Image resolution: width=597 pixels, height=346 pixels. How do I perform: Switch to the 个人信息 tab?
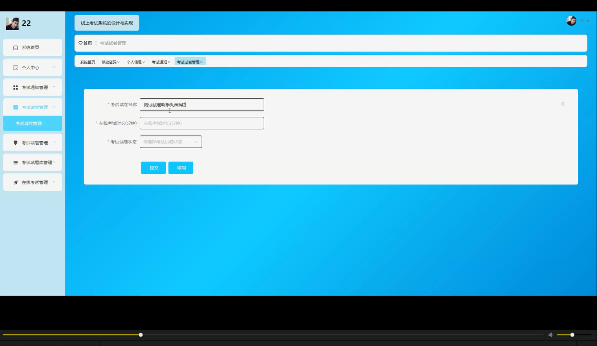pos(134,62)
